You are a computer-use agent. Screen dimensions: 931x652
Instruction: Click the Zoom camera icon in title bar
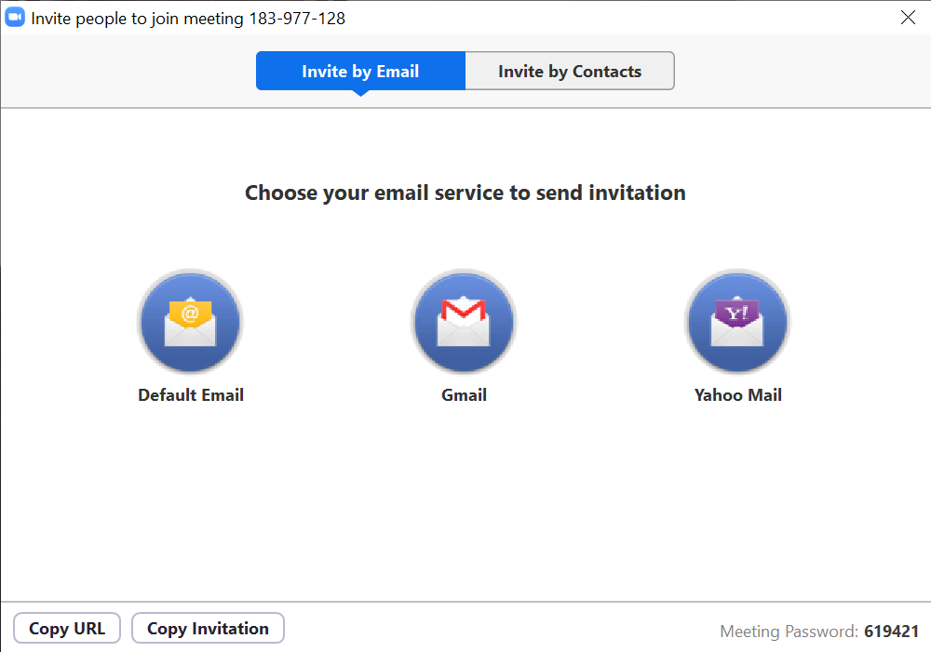15,18
